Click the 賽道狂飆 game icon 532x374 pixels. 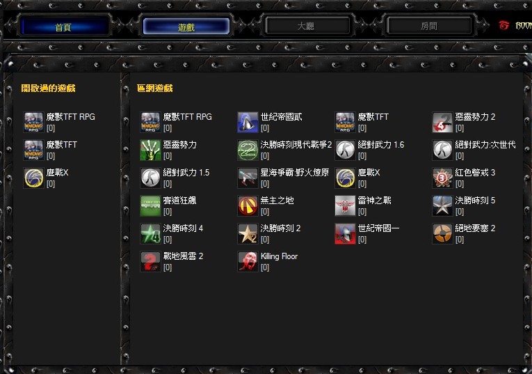tap(150, 205)
